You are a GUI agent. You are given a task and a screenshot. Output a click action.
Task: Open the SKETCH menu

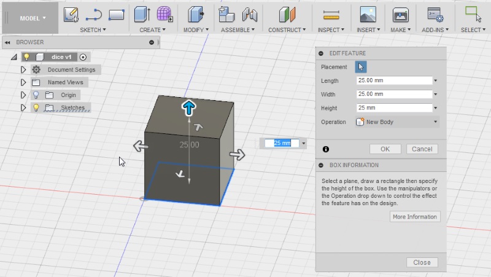[x=93, y=29]
